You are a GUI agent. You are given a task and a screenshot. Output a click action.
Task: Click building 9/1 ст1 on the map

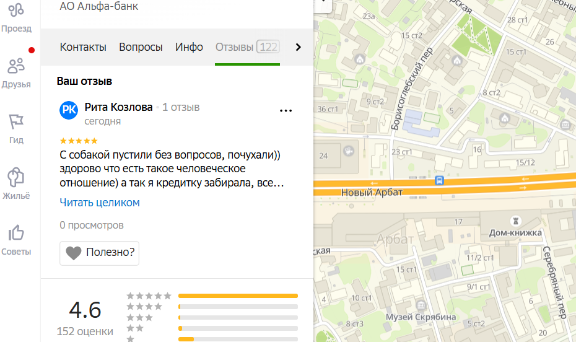click(478, 287)
